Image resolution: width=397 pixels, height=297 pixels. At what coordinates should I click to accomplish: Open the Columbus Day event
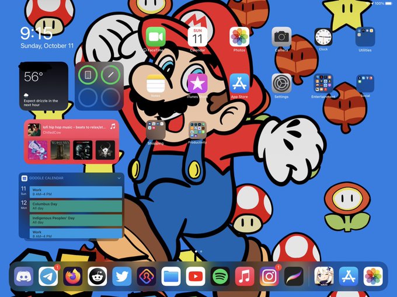tap(76, 206)
